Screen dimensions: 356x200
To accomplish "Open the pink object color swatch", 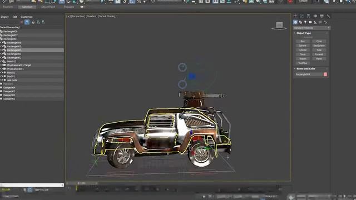I will tap(325, 74).
